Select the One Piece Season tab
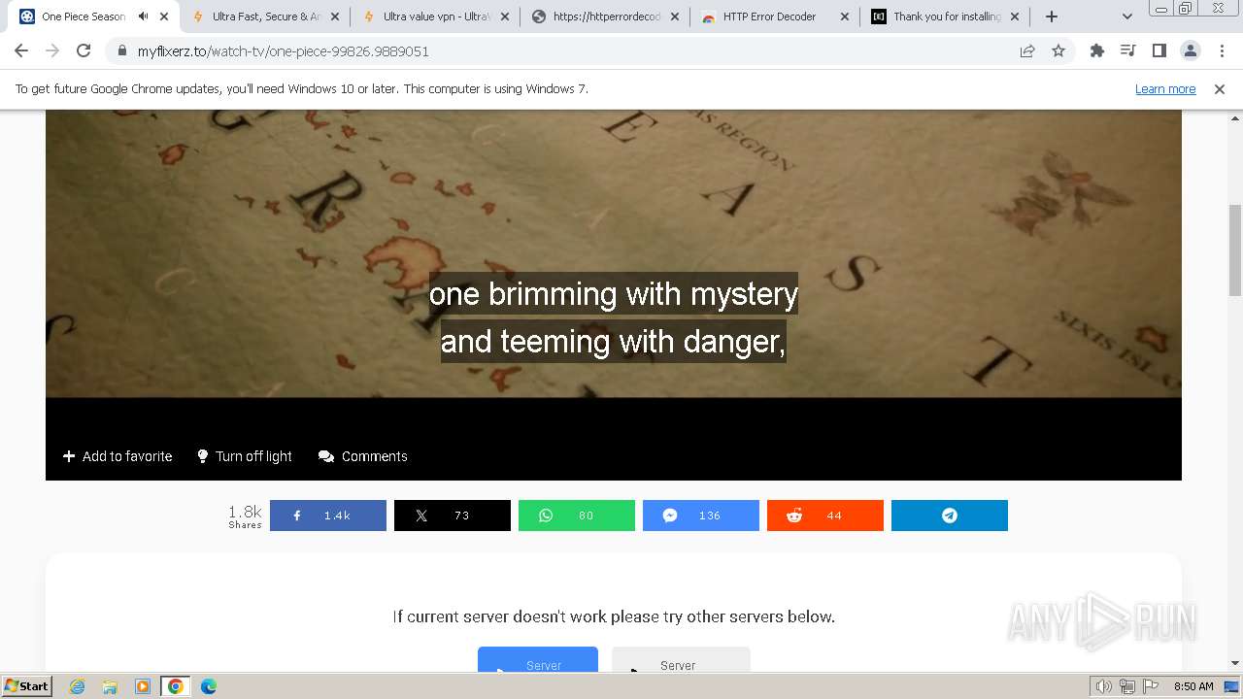Image resolution: width=1243 pixels, height=699 pixels. click(93, 17)
